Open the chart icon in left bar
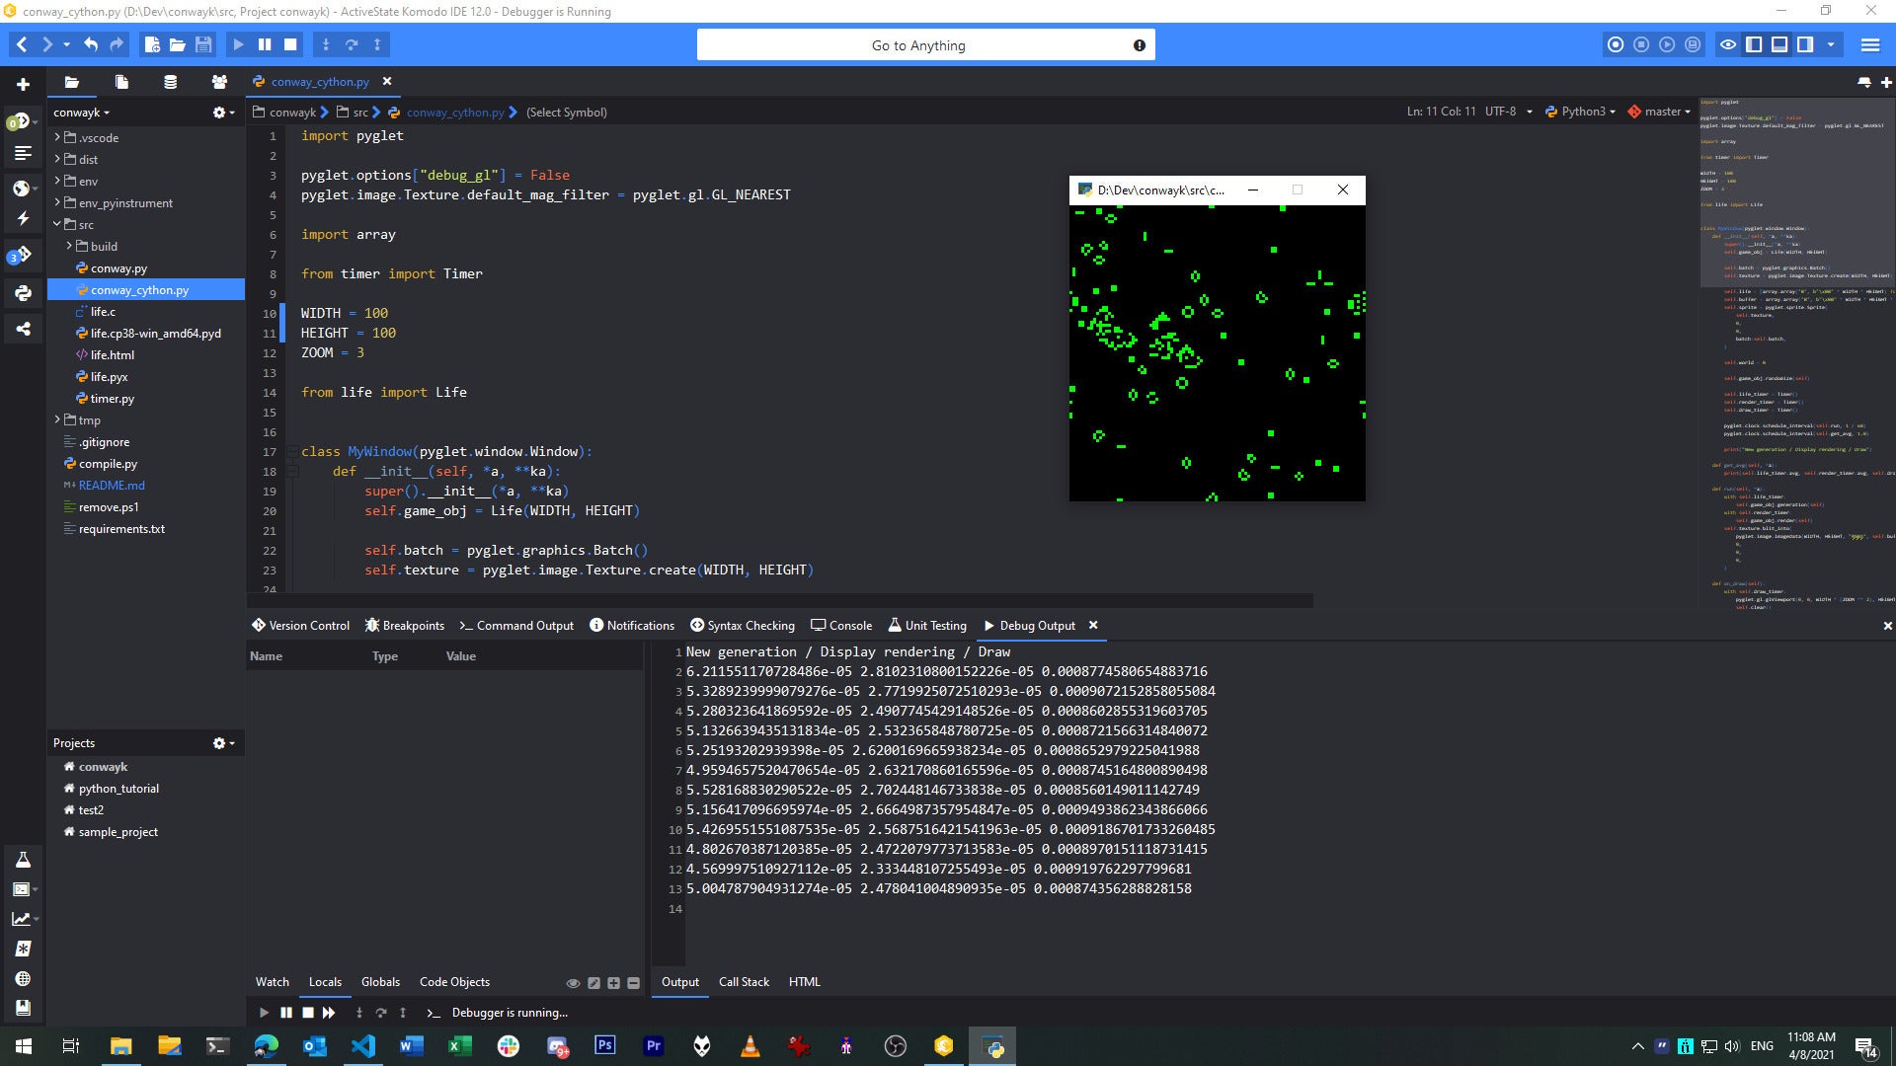 pyautogui.click(x=22, y=919)
